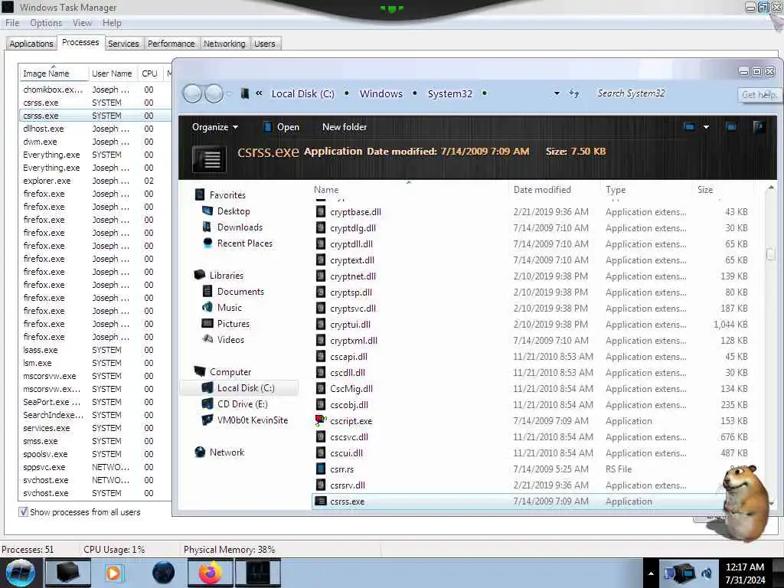Select lsass.exe in process list
This screenshot has width=784, height=588.
point(95,350)
